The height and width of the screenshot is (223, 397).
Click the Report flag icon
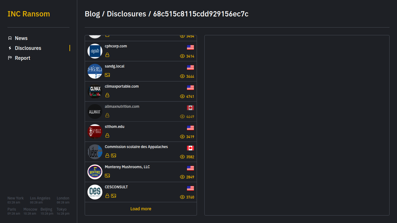(10, 58)
